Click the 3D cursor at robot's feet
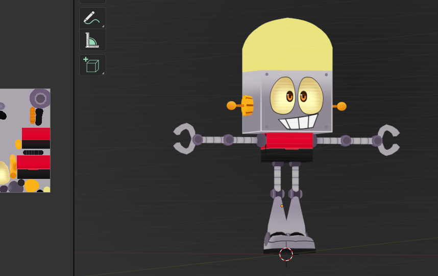Viewport: 438px width, 276px height. pyautogui.click(x=286, y=255)
